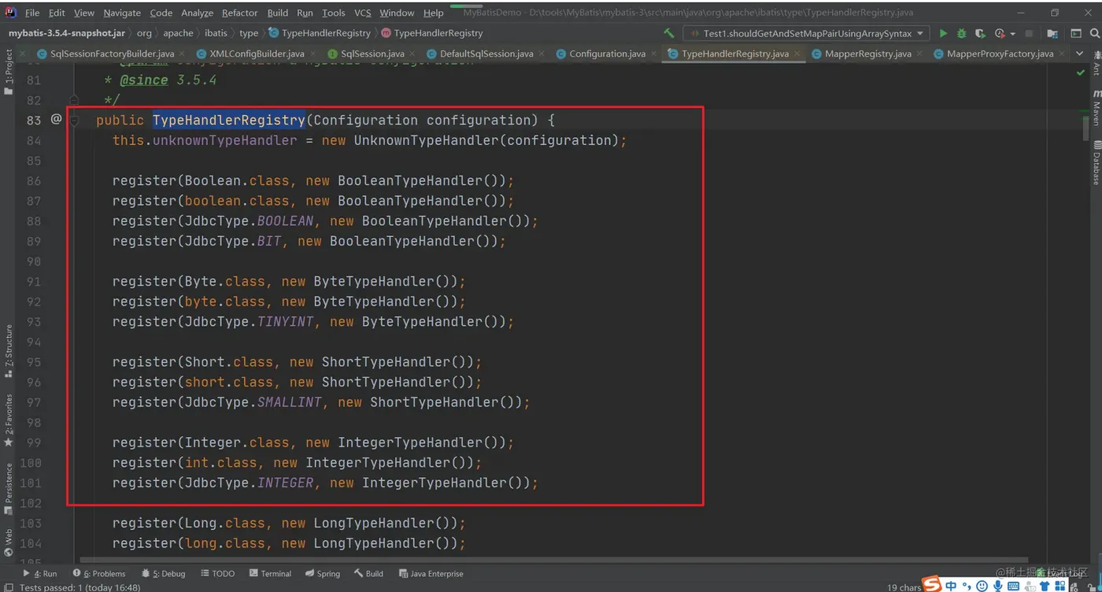Open the Database tool window
The image size is (1102, 592).
(1096, 164)
